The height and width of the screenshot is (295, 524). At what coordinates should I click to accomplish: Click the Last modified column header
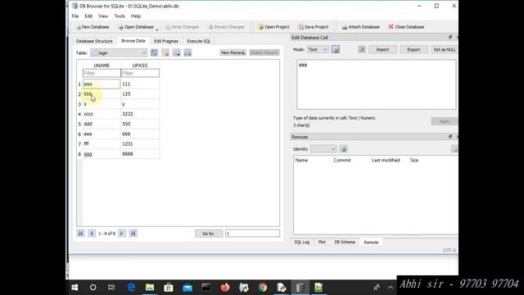[386, 161]
